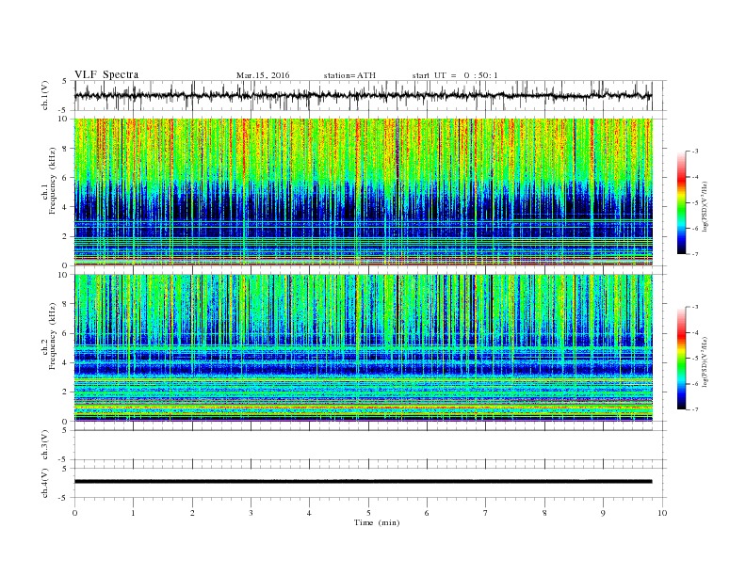Image resolution: width=746 pixels, height=576 pixels.
Task: Click the "-3" label on ch.1 colorbar
Action: click(x=695, y=152)
